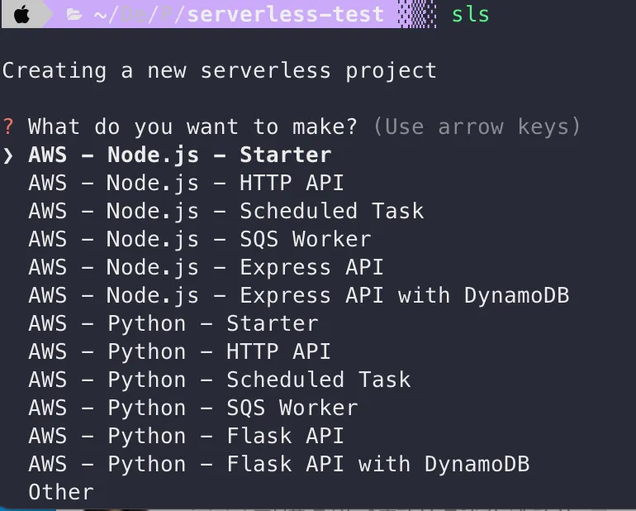The width and height of the screenshot is (636, 511).
Task: Click the sls command text
Action: (x=471, y=15)
